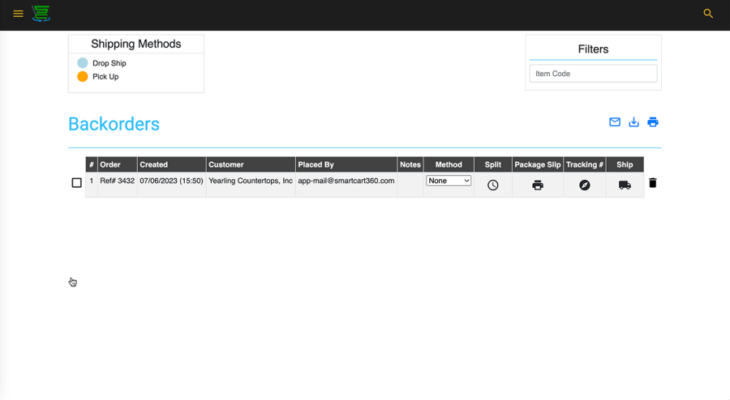The height and width of the screenshot is (400, 730).
Task: Delete the backorder using the trash icon
Action: pyautogui.click(x=653, y=183)
